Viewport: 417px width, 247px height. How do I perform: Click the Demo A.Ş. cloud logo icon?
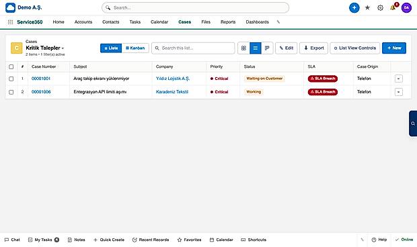(x=10, y=7)
